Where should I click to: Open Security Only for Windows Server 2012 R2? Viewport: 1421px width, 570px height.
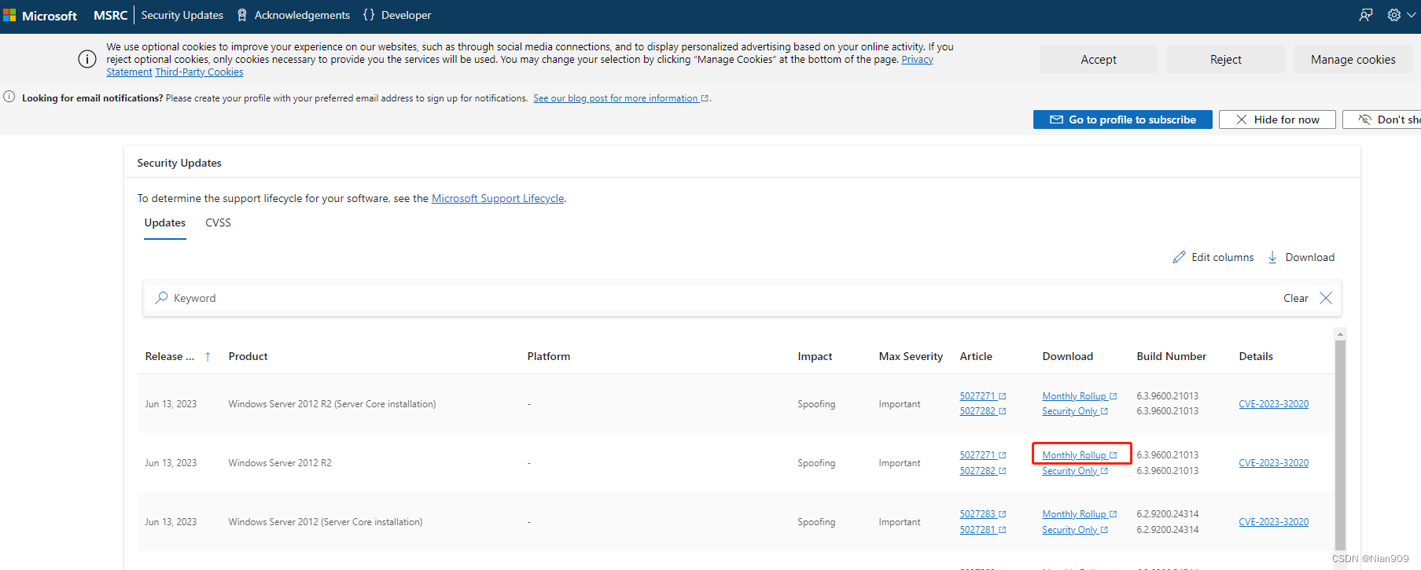click(x=1074, y=471)
